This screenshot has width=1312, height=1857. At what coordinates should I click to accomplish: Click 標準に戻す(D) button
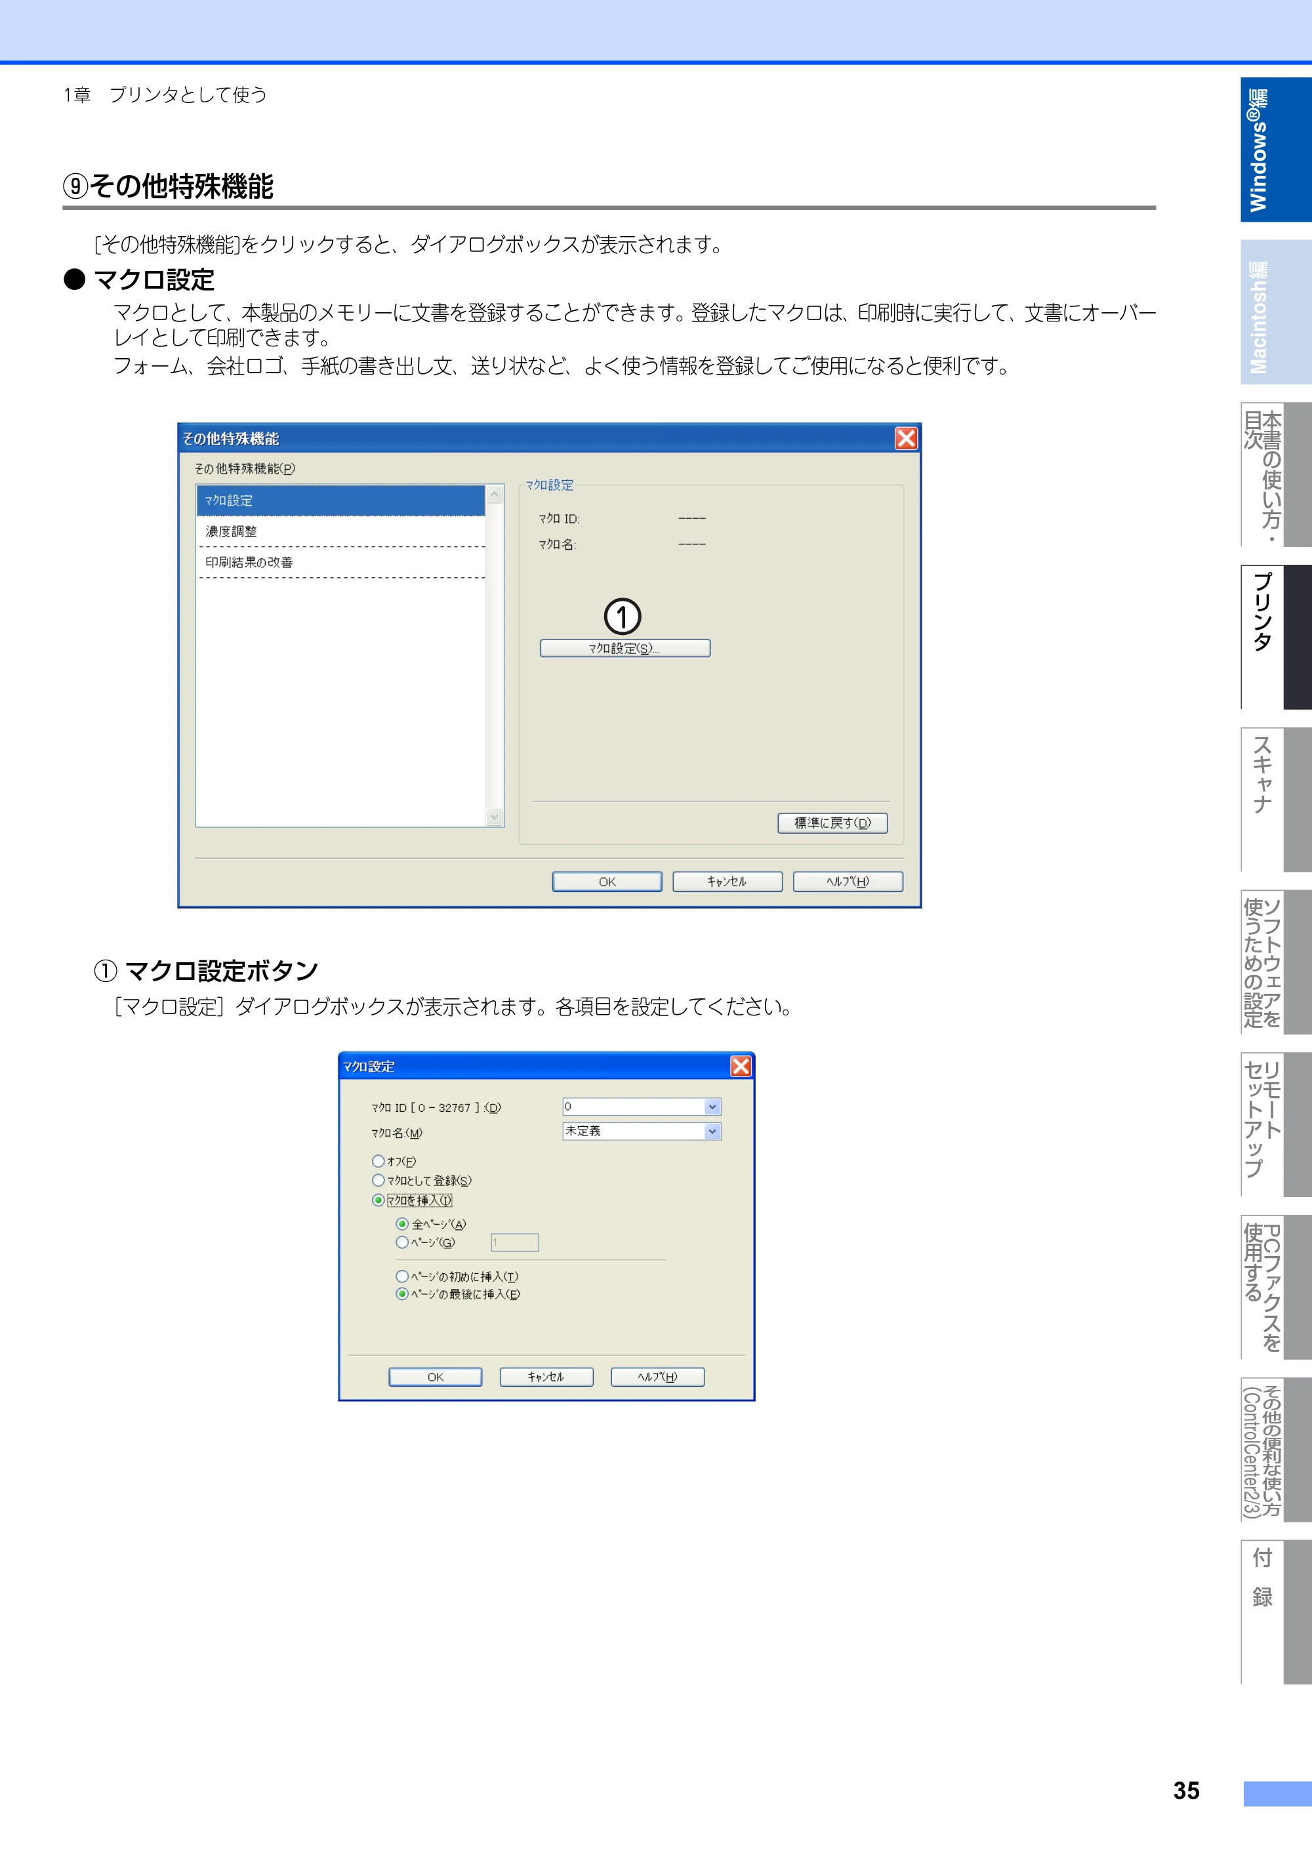(832, 823)
